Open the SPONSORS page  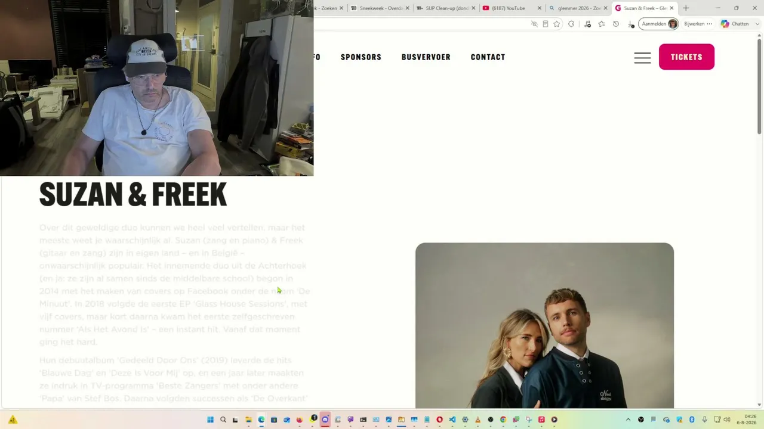pos(361,57)
